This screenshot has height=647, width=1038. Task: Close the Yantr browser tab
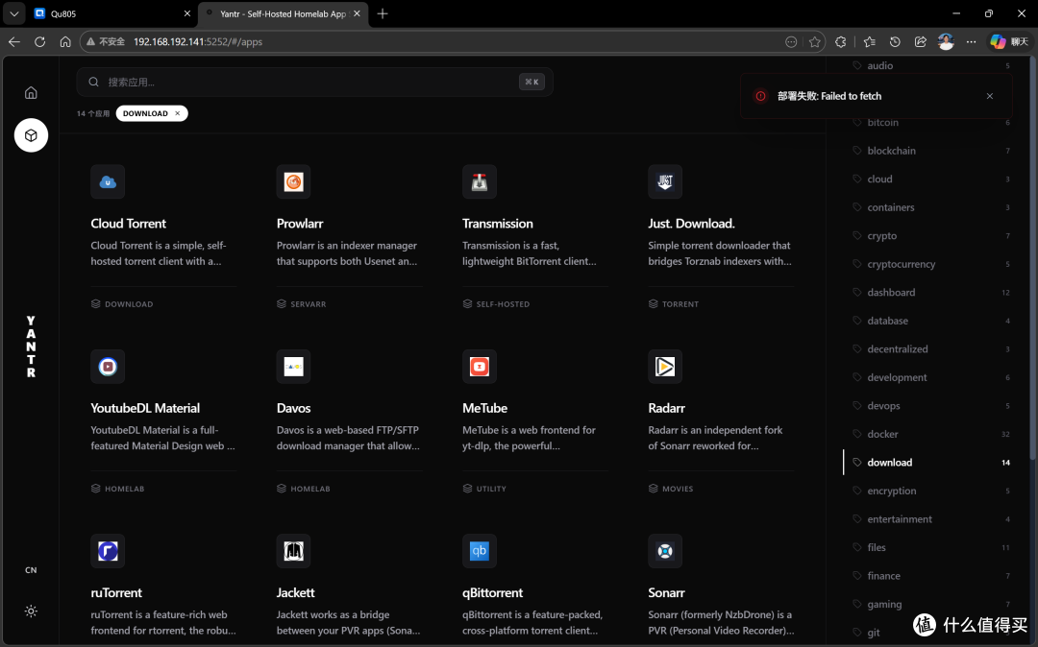click(357, 13)
